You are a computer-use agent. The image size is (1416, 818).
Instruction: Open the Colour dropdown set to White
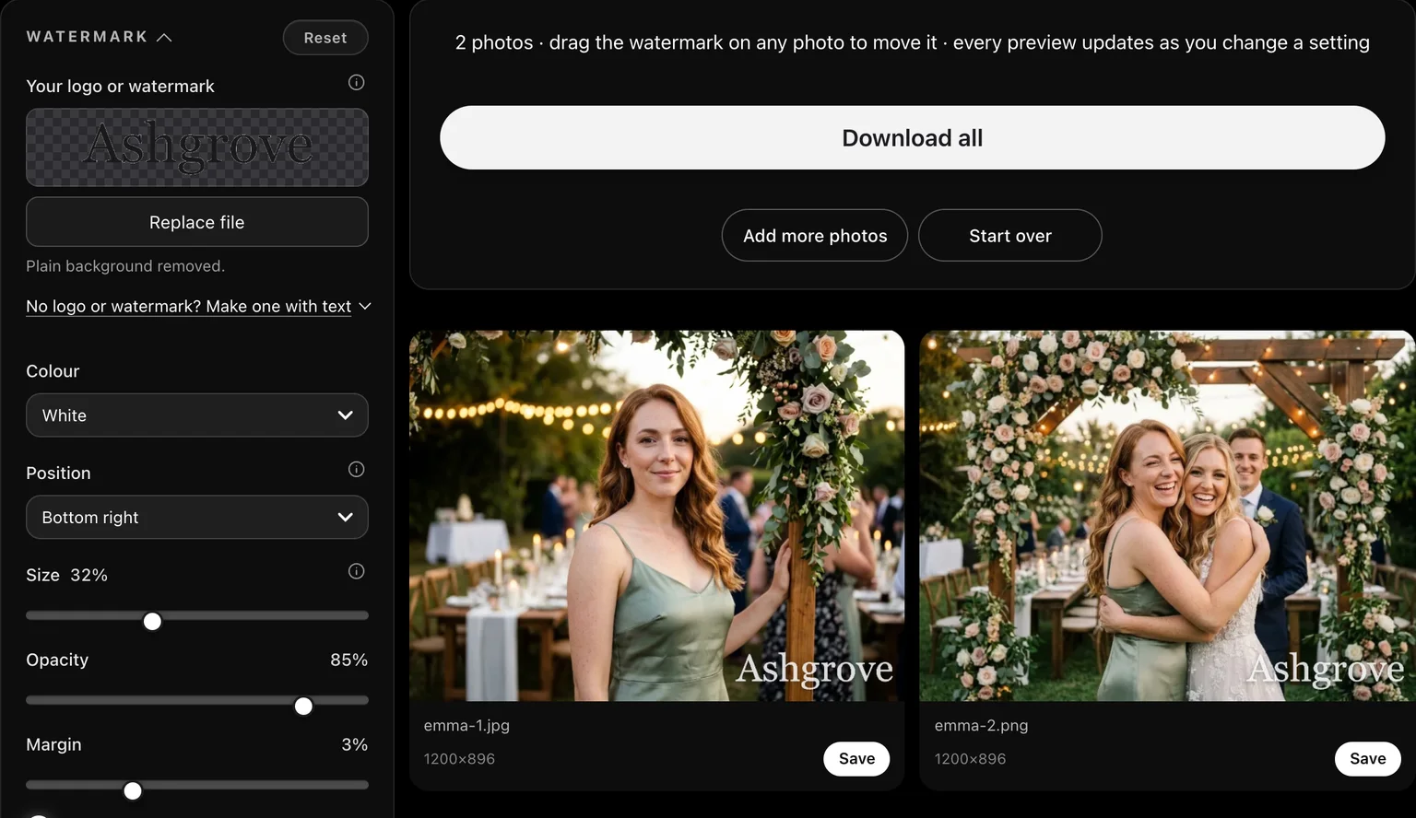point(197,415)
